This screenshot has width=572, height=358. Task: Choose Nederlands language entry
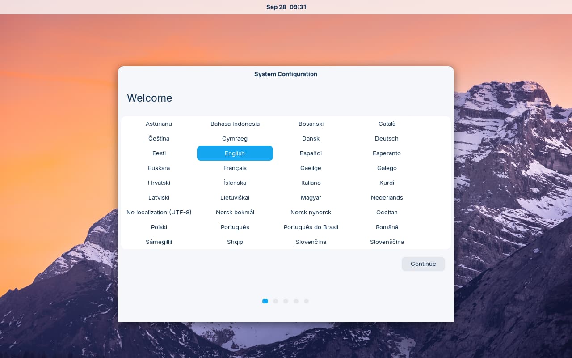387,197
